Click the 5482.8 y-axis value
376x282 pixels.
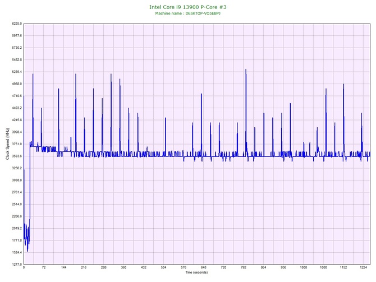point(17,59)
